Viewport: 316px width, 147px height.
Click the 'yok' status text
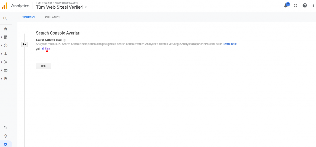coord(38,49)
